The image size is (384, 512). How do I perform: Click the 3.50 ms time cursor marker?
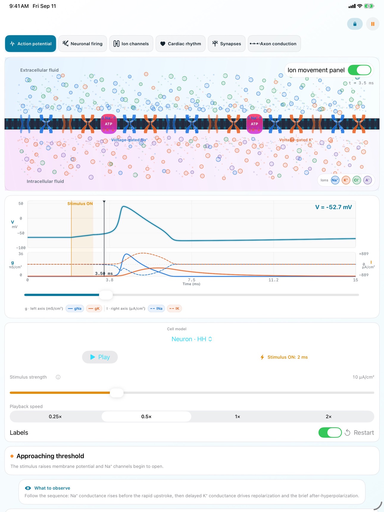104,274
